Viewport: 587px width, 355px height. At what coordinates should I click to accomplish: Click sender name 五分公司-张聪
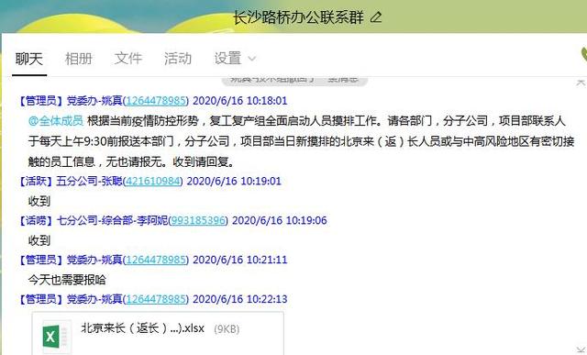point(89,182)
